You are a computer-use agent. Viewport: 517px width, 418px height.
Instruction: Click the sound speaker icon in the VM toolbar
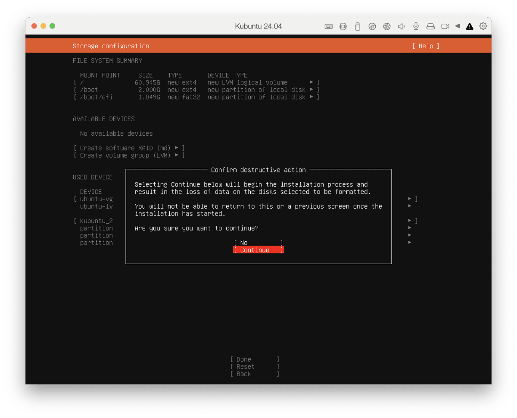point(401,26)
